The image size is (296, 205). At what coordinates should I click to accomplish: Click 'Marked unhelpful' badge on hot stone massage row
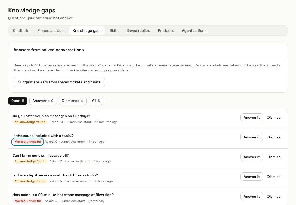pyautogui.click(x=28, y=201)
